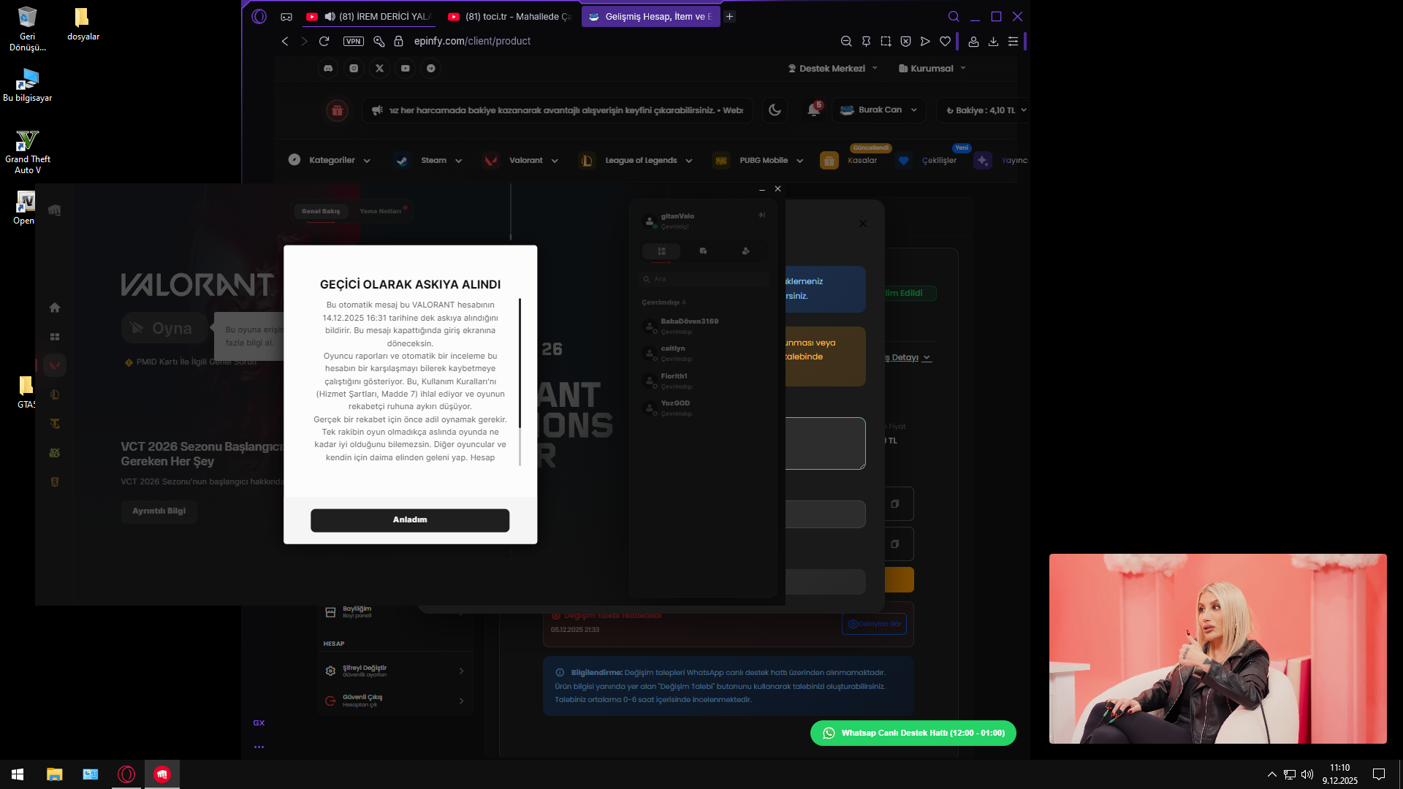Toggle the VPN badge in address bar

point(354,42)
